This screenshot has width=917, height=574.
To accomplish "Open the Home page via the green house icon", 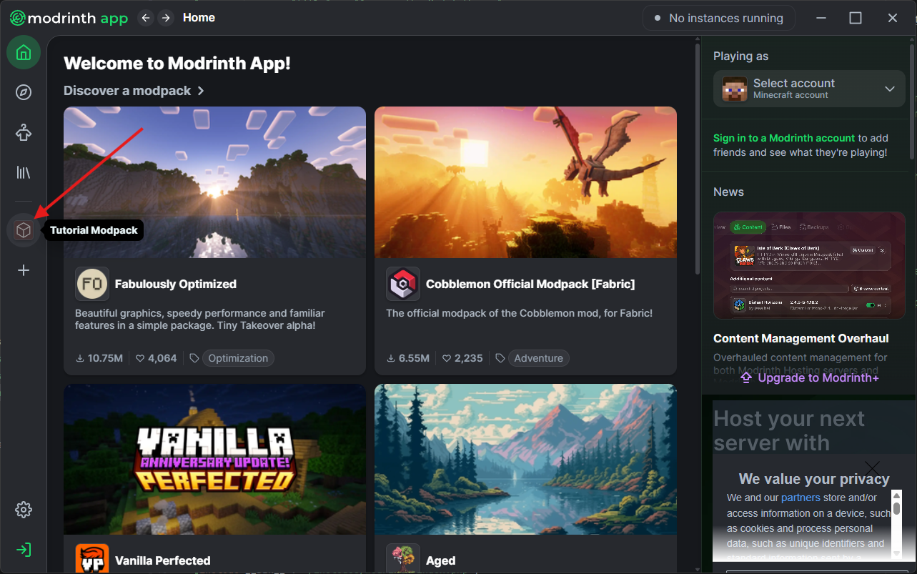I will (23, 51).
